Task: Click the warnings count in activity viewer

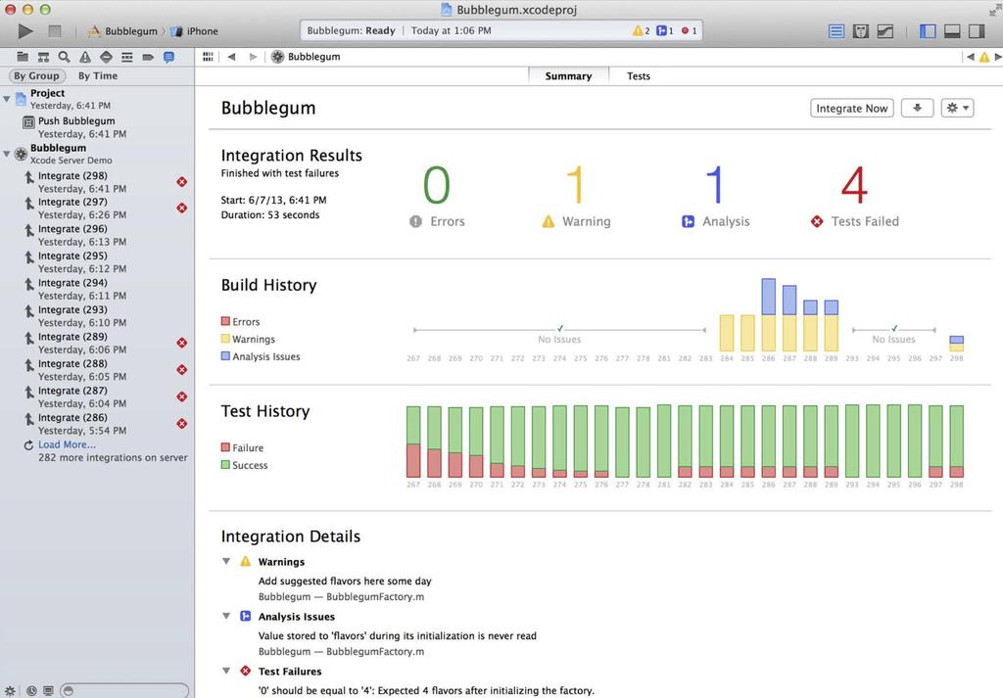Action: 641,30
